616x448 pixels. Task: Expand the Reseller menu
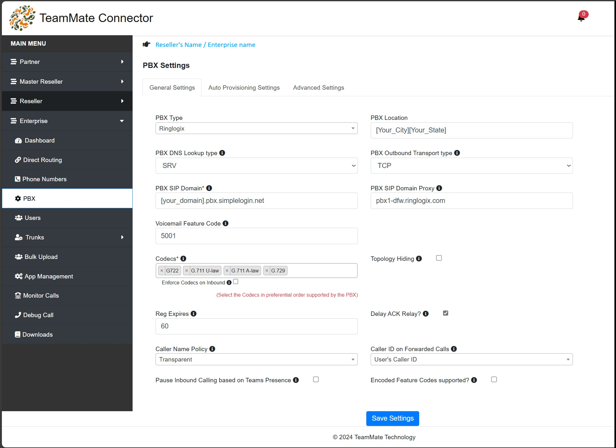pos(67,101)
